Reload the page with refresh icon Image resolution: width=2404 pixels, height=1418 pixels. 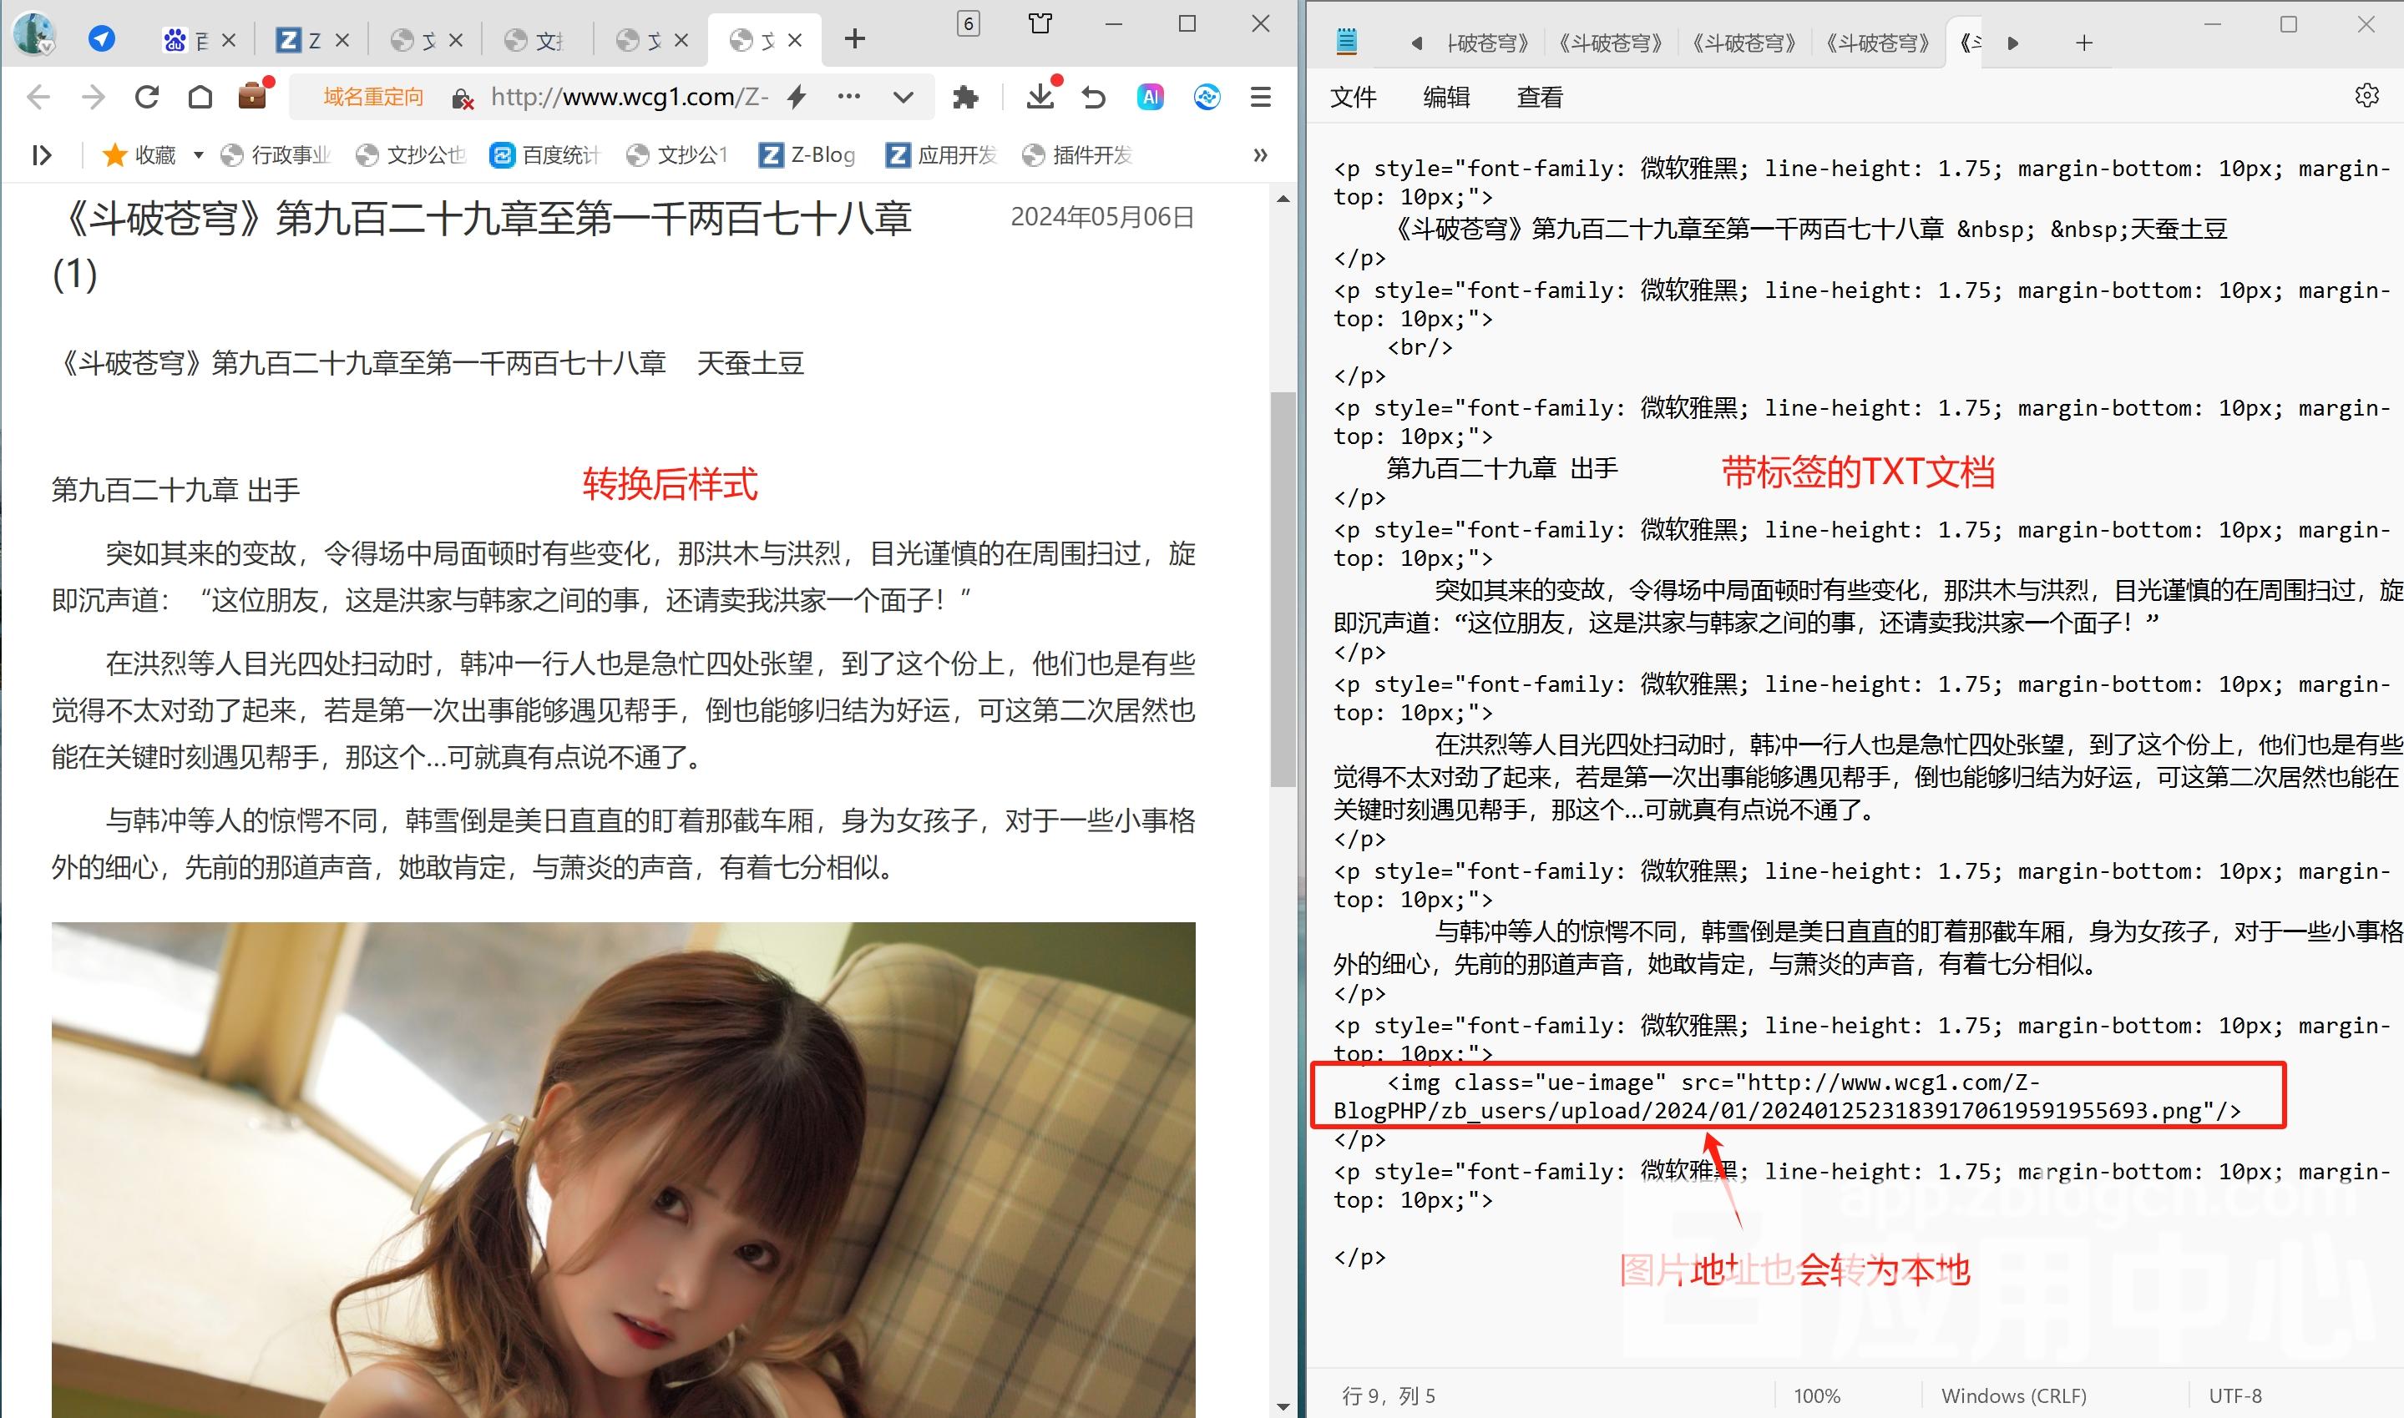[x=146, y=97]
